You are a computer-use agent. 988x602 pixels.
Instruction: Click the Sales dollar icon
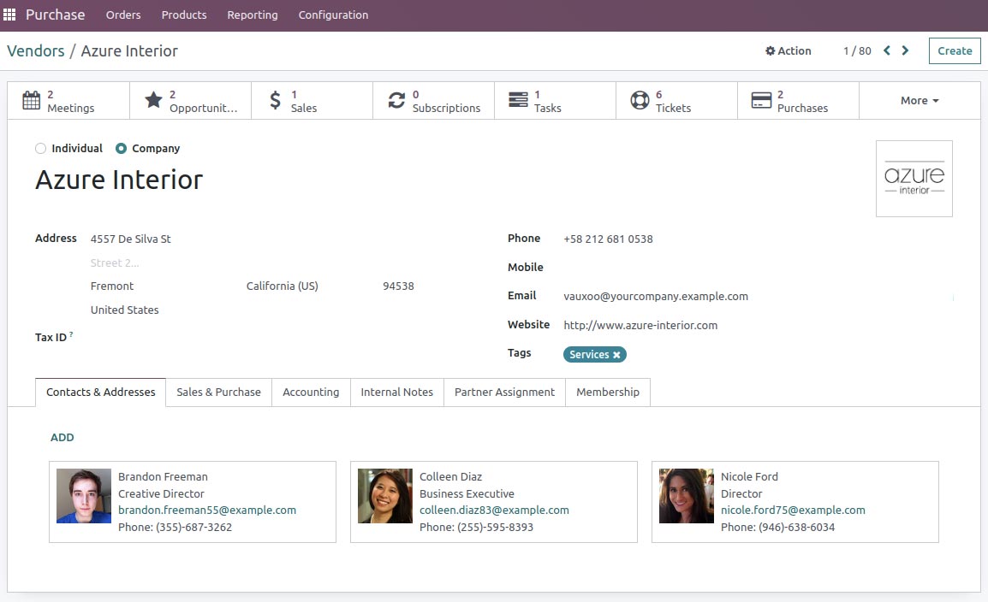[x=274, y=100]
